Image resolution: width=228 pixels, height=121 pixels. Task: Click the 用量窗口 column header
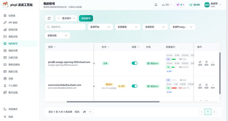pos(171,47)
